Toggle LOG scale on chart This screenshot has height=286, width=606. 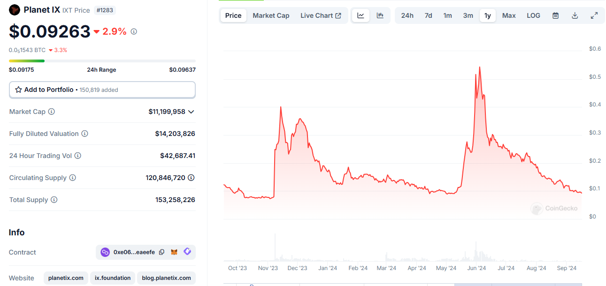pyautogui.click(x=533, y=15)
